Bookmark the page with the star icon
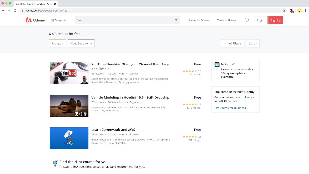 pos(284,11)
